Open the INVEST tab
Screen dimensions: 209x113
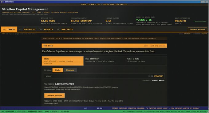tap(9, 29)
